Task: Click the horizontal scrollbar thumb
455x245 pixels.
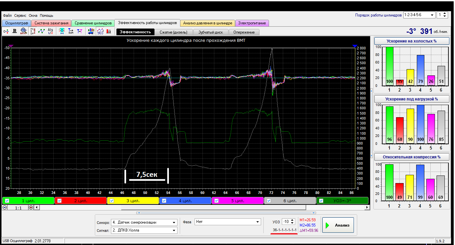Action: pos(213,207)
